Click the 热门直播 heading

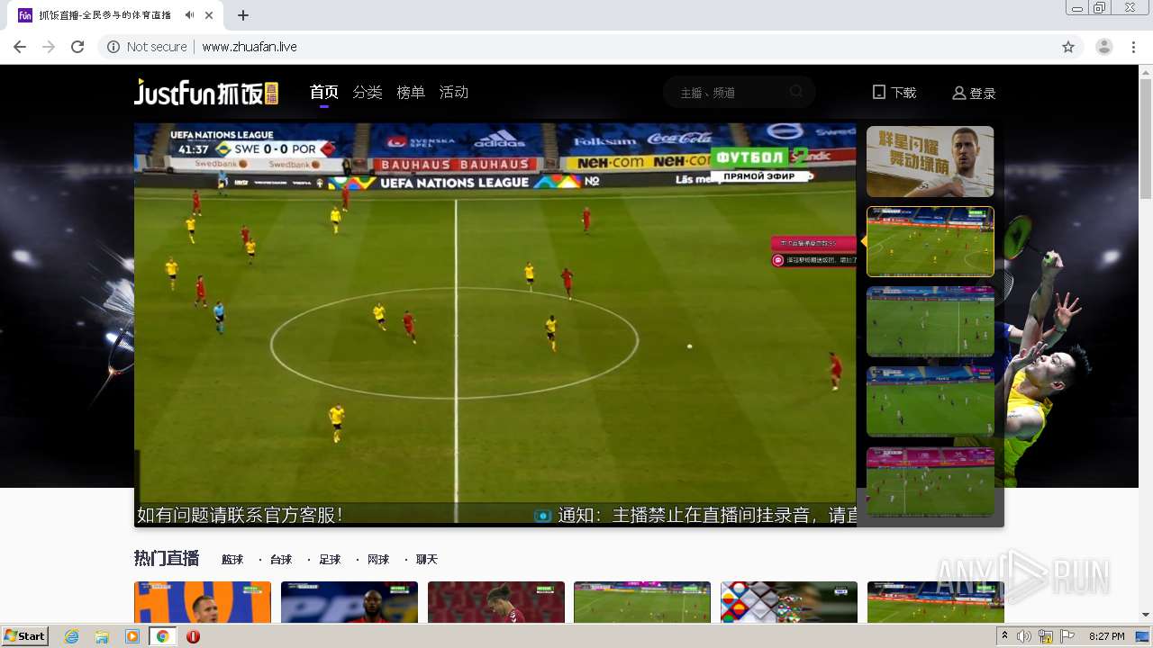tap(167, 559)
